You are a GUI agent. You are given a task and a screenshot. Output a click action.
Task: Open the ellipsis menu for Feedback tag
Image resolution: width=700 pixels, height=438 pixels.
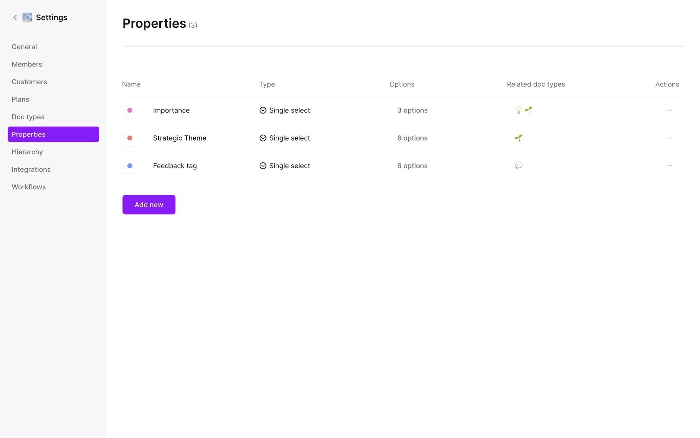pyautogui.click(x=670, y=166)
